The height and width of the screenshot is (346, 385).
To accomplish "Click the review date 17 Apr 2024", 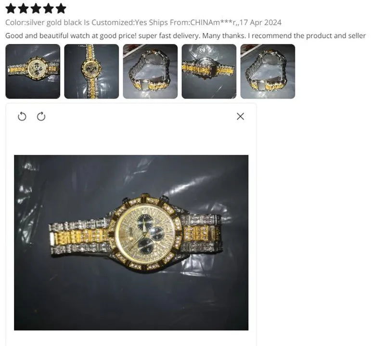I will [x=260, y=23].
